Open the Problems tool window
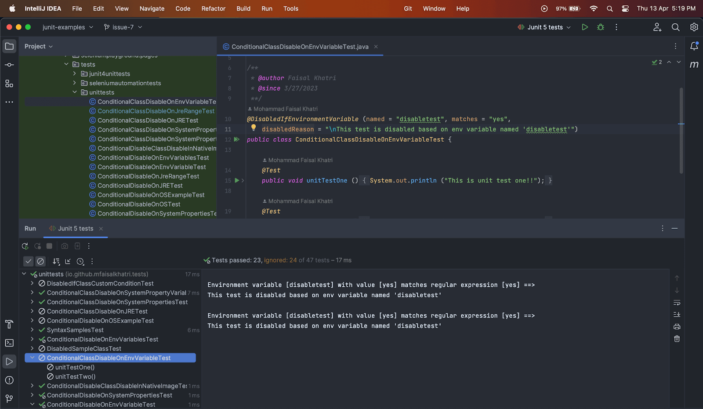The image size is (703, 409). pos(9,380)
